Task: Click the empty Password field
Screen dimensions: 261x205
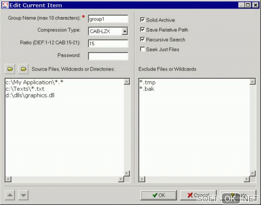Action: pyautogui.click(x=108, y=56)
